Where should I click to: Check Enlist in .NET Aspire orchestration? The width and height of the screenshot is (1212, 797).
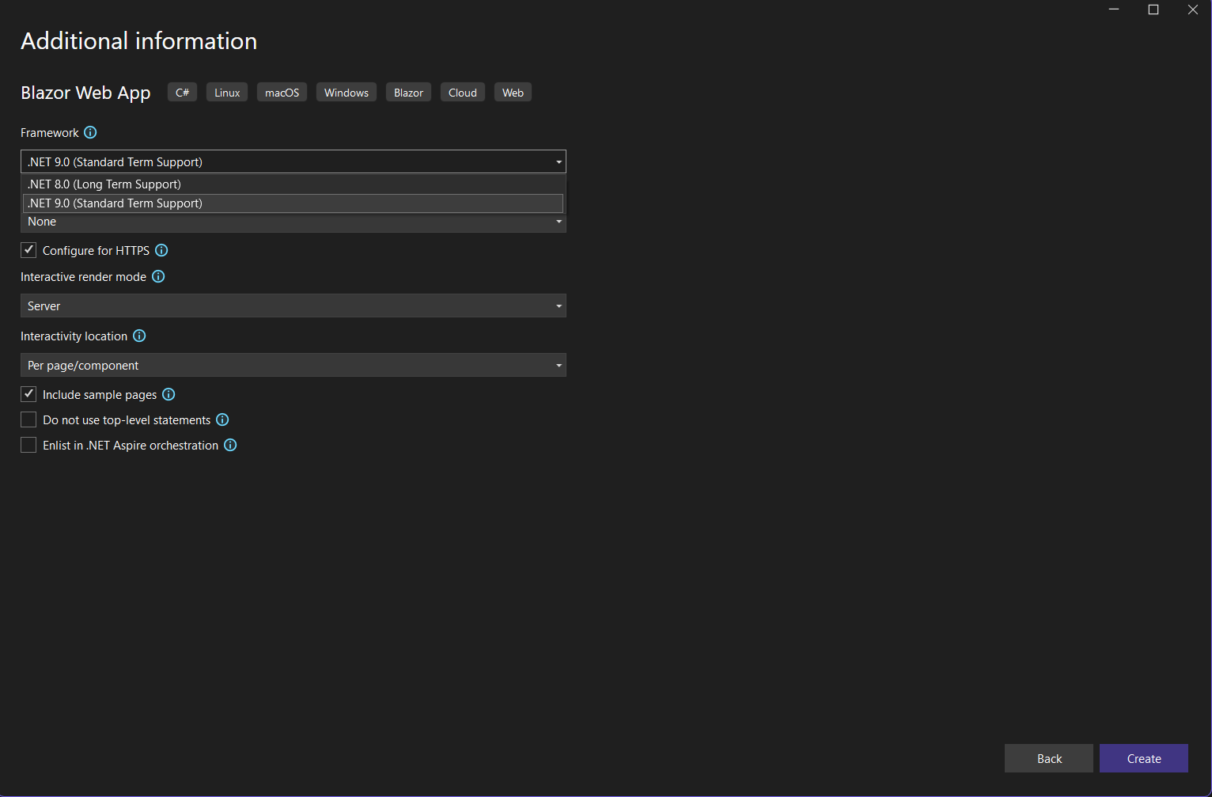[x=28, y=445]
